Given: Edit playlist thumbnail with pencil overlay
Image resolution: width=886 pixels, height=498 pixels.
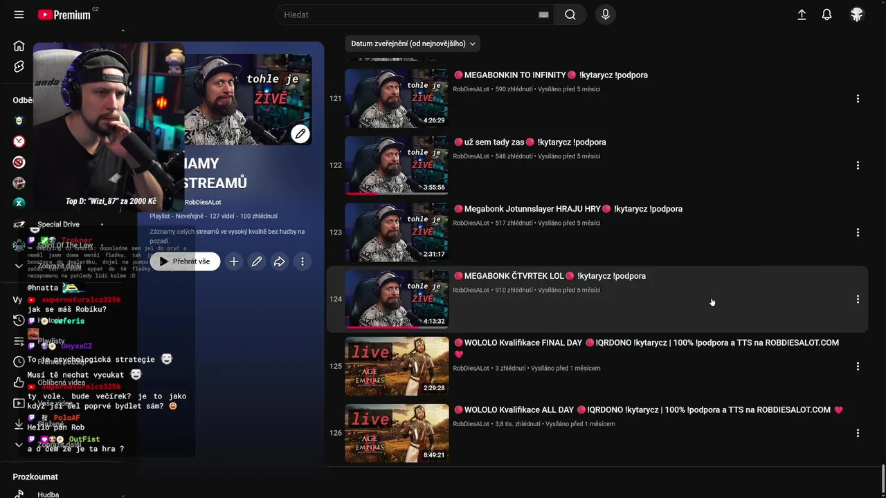Looking at the screenshot, I should pos(300,134).
